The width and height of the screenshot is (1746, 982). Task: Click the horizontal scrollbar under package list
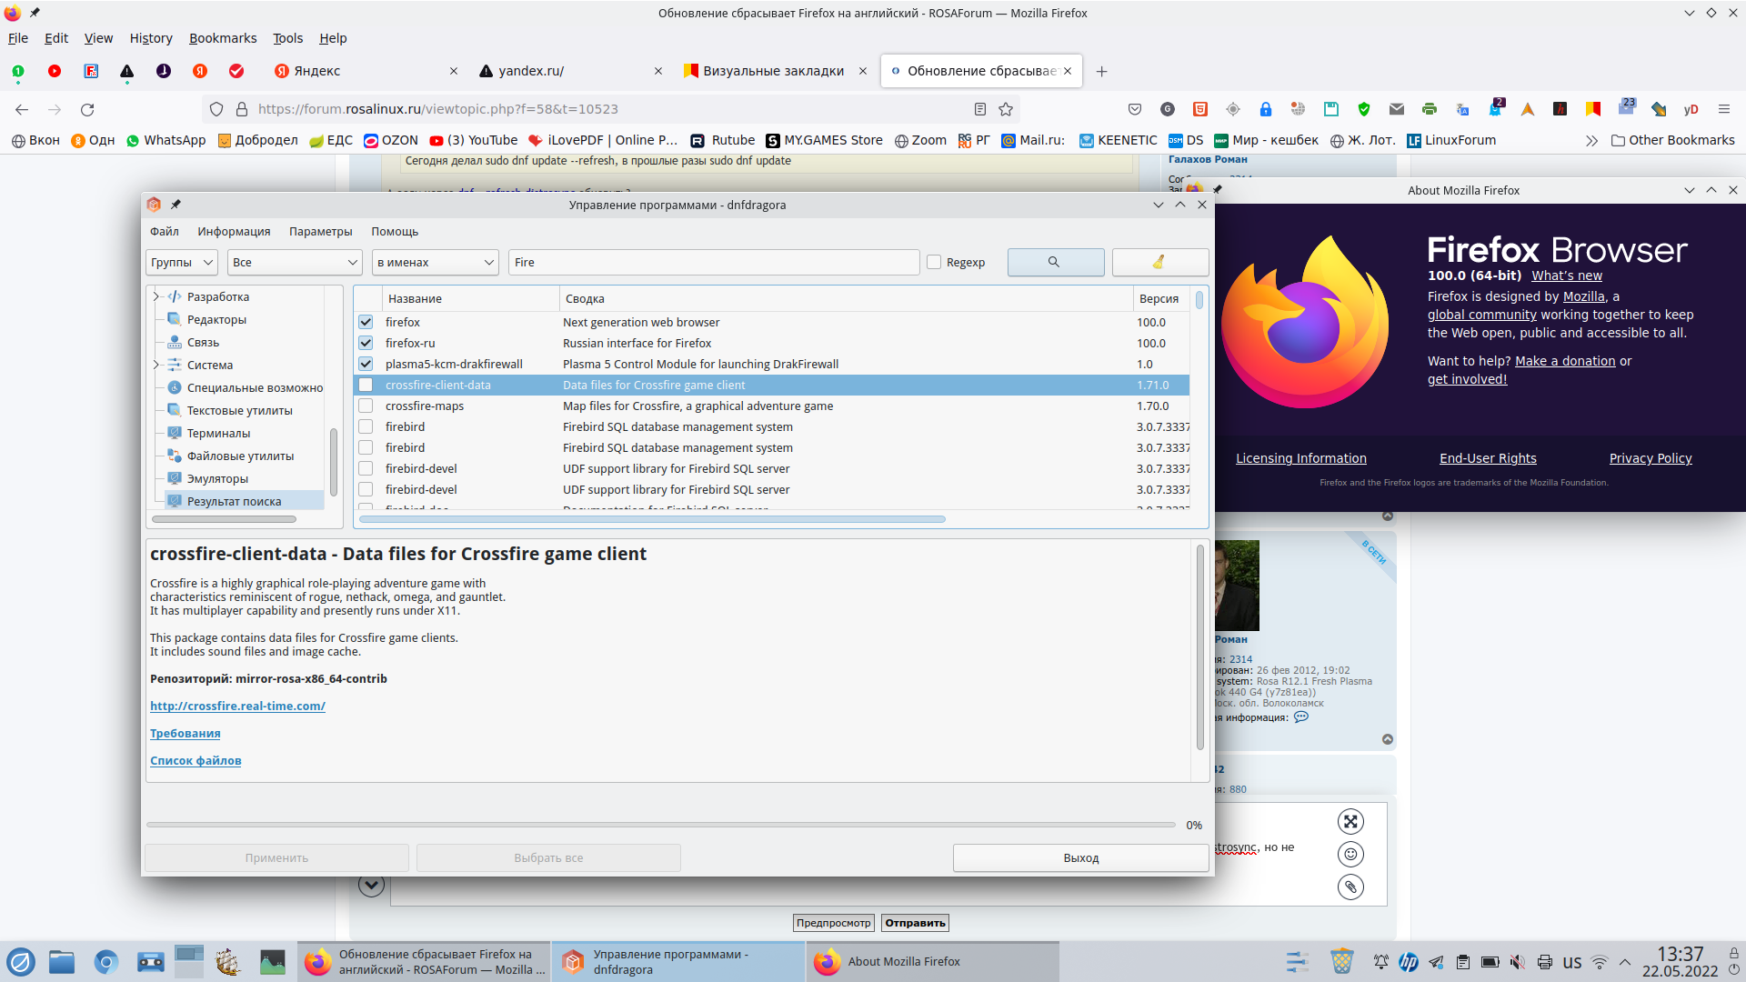(x=652, y=519)
